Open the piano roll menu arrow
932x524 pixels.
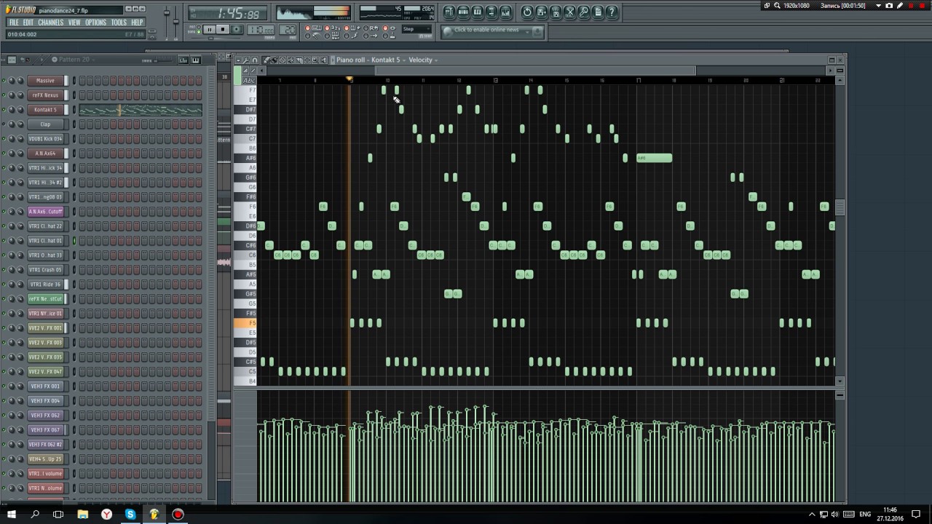[238, 60]
